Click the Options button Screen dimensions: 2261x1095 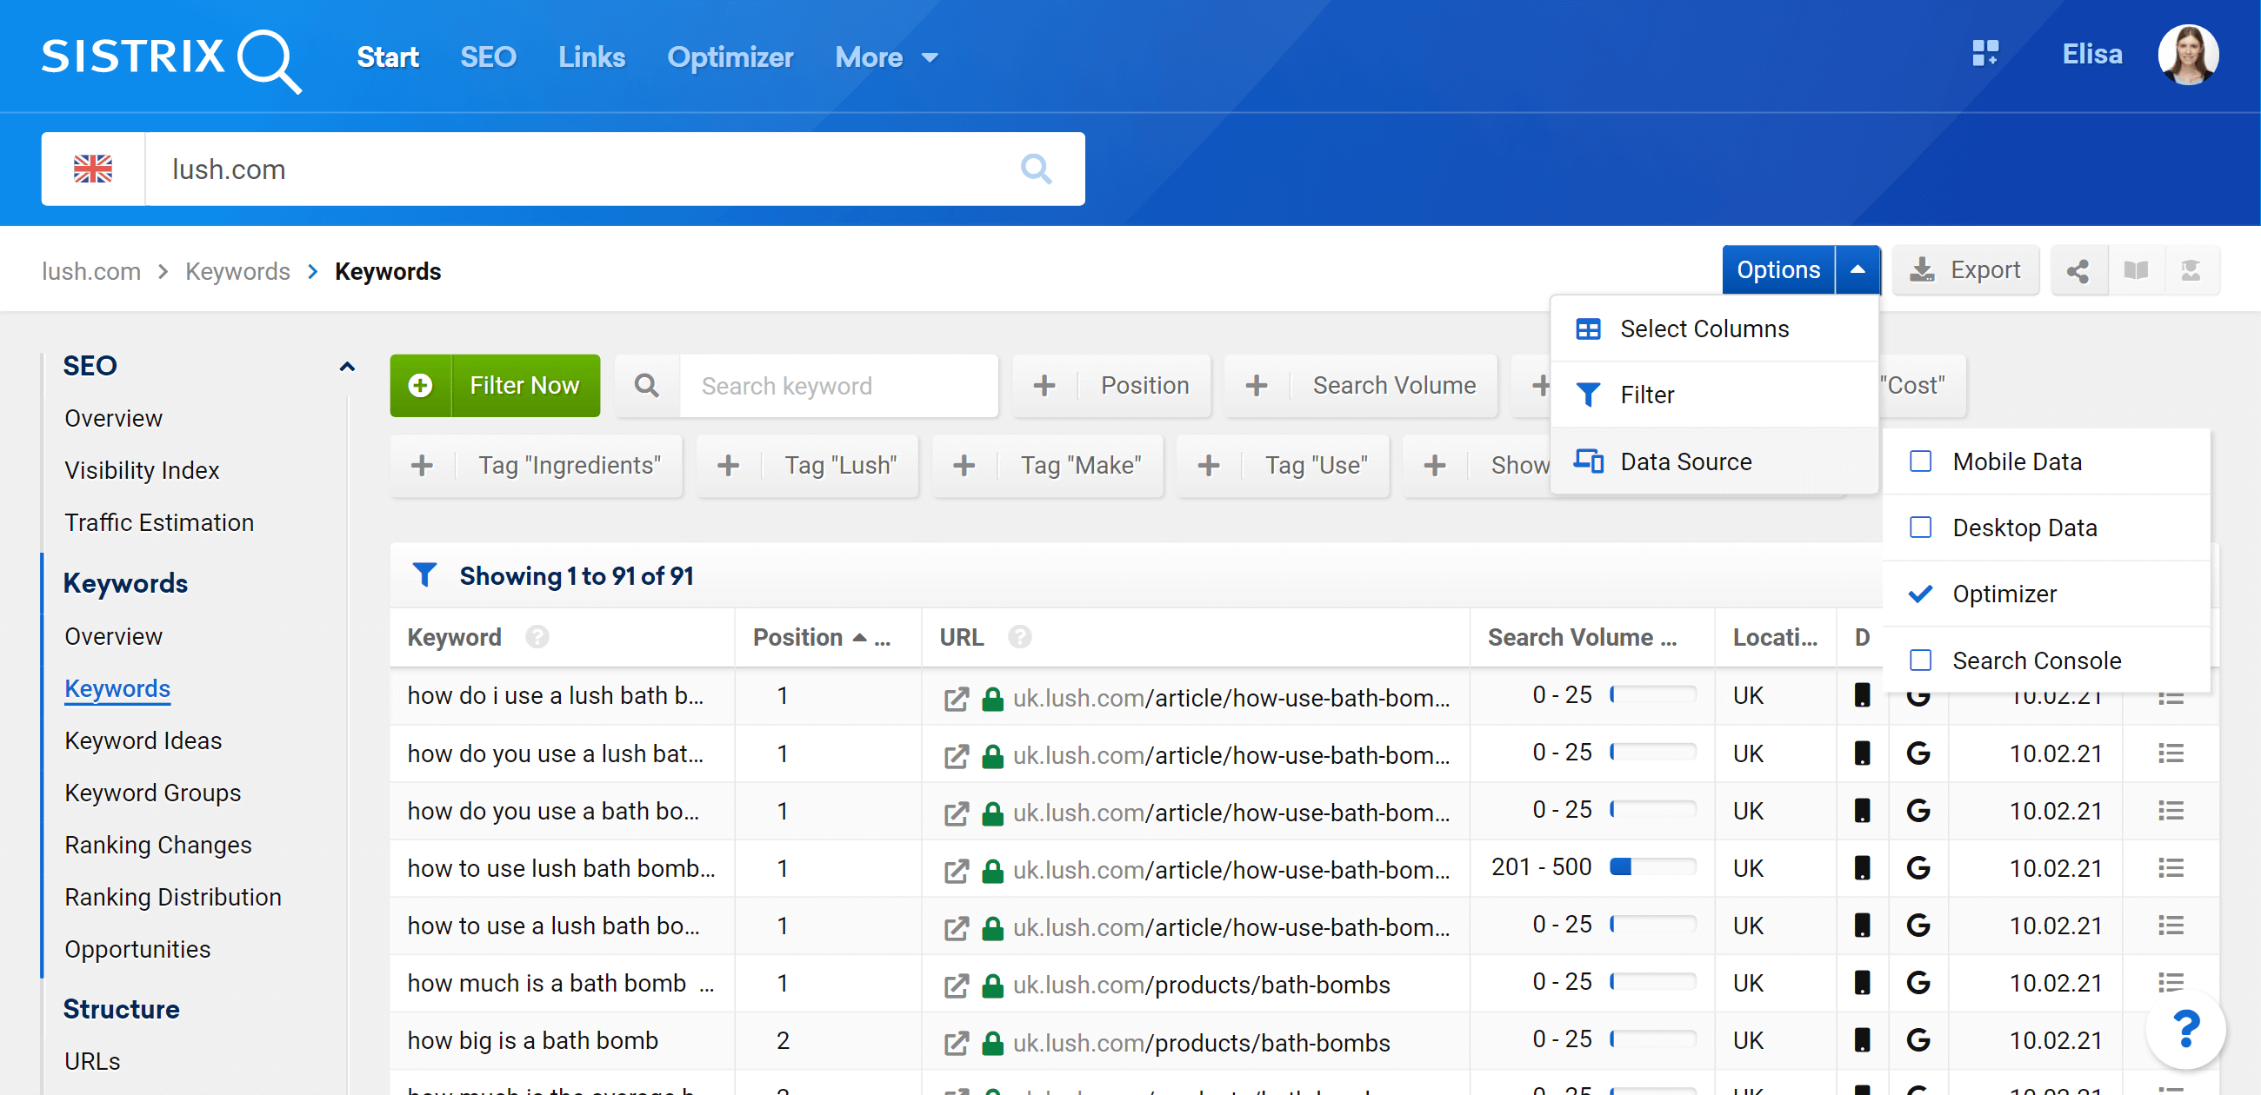coord(1778,270)
